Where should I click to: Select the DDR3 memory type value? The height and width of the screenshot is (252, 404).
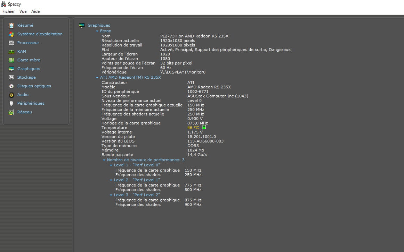click(193, 146)
